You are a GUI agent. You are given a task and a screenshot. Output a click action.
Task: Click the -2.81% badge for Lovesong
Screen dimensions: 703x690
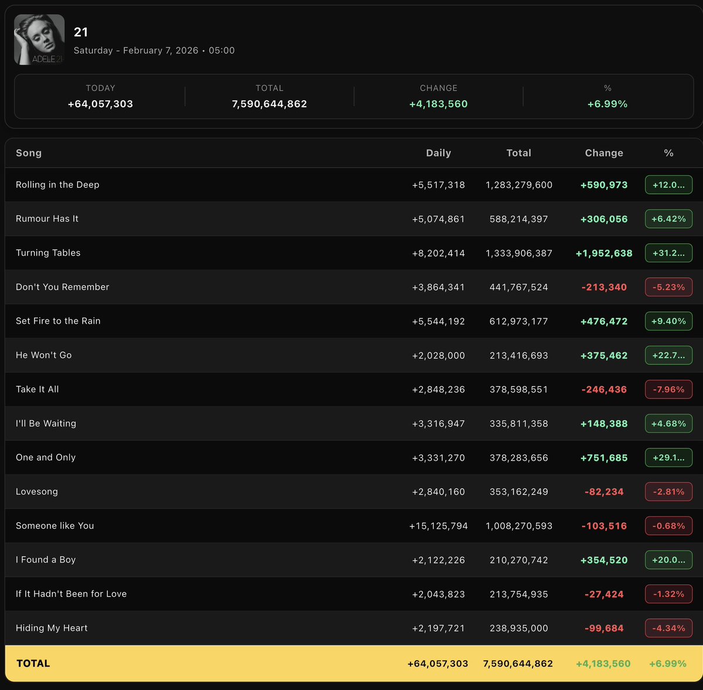[668, 491]
